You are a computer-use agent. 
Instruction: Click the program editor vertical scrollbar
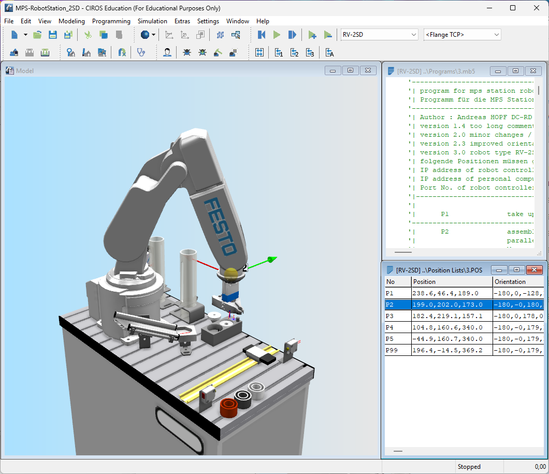[539, 90]
